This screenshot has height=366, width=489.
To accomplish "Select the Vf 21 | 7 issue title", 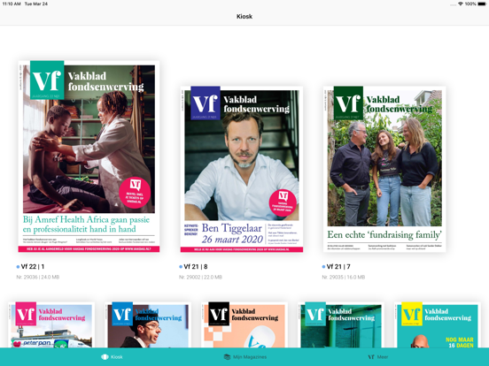I will tap(338, 267).
